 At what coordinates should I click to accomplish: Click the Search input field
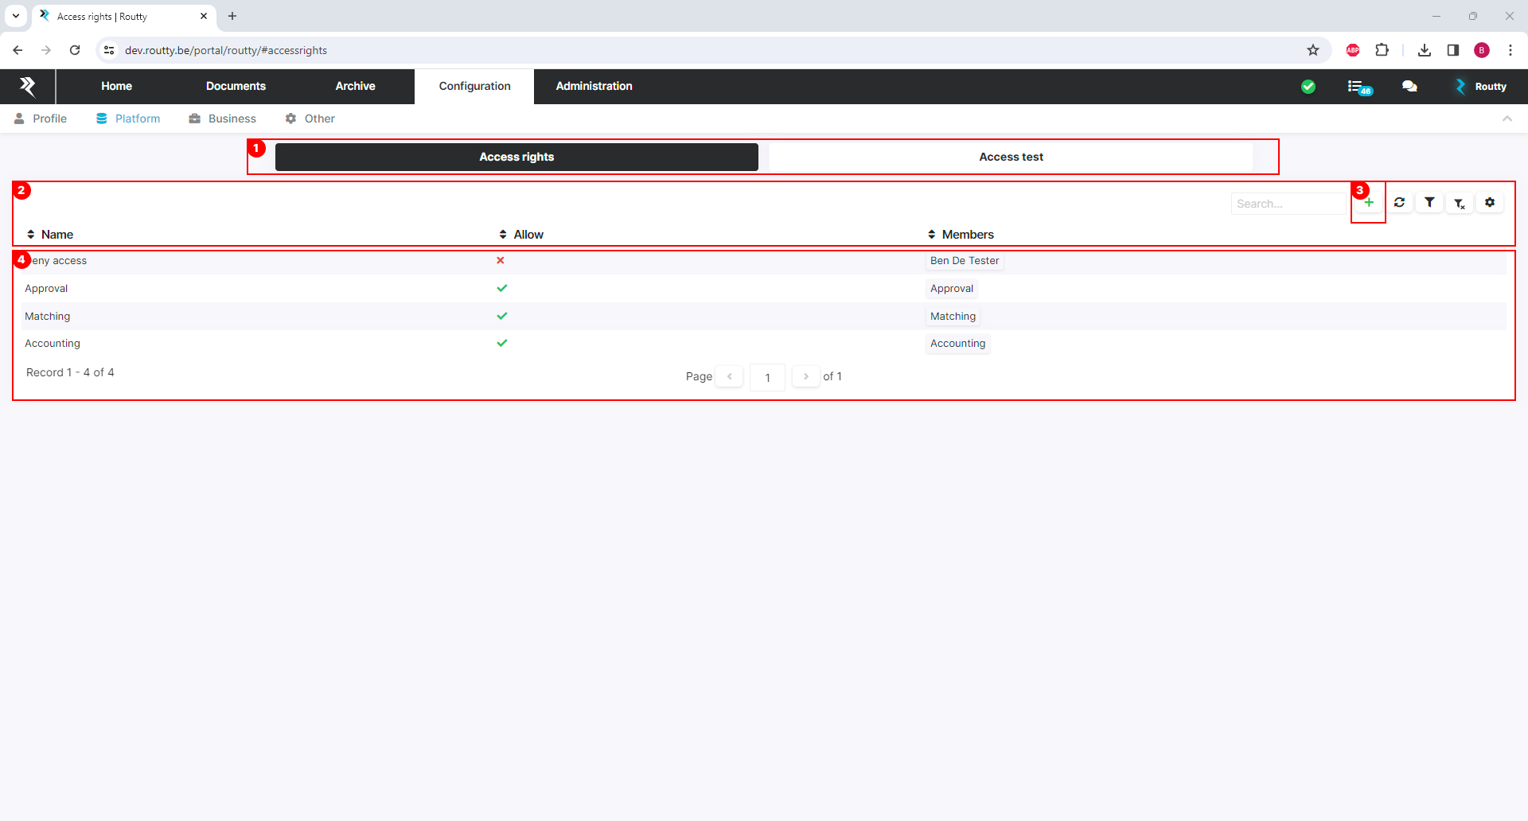pyautogui.click(x=1288, y=204)
